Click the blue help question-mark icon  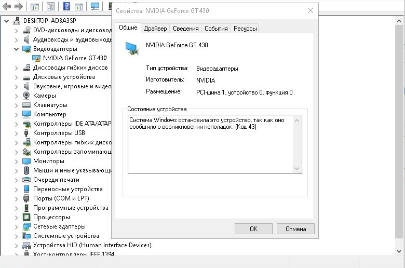pyautogui.click(x=66, y=6)
